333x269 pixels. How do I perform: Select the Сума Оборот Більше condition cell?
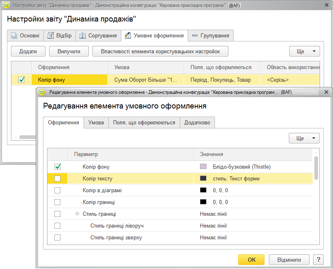146,80
